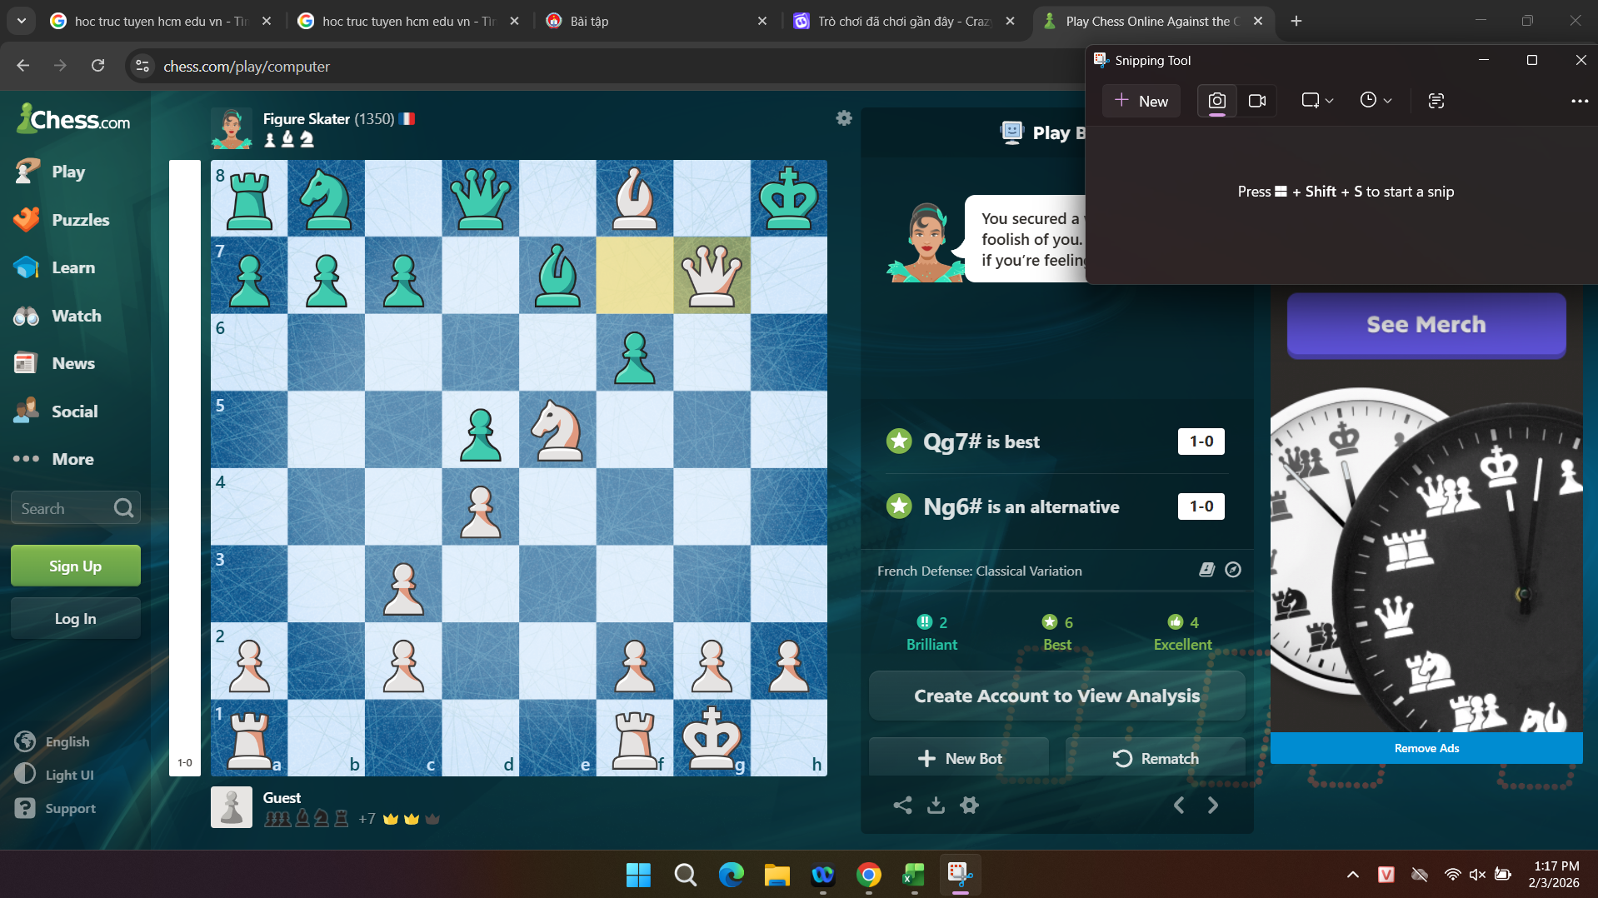This screenshot has height=898, width=1598.
Task: Expand the snip delay timer dropdown
Action: click(1376, 101)
